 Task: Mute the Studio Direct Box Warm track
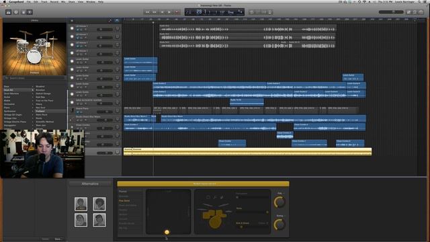(78, 120)
